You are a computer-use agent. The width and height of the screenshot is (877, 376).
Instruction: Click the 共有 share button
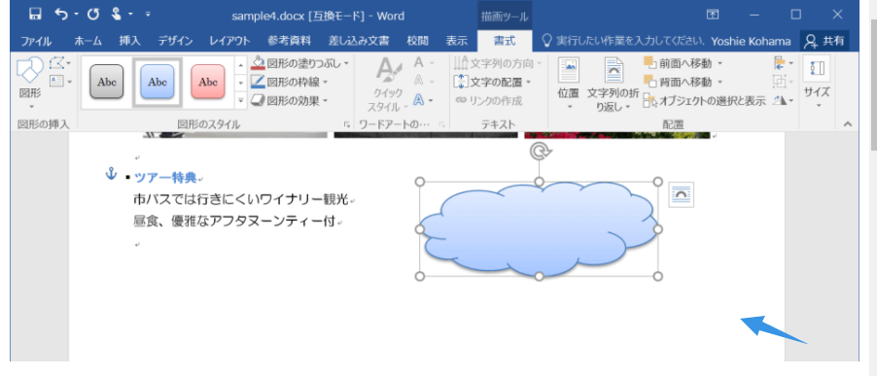click(824, 41)
